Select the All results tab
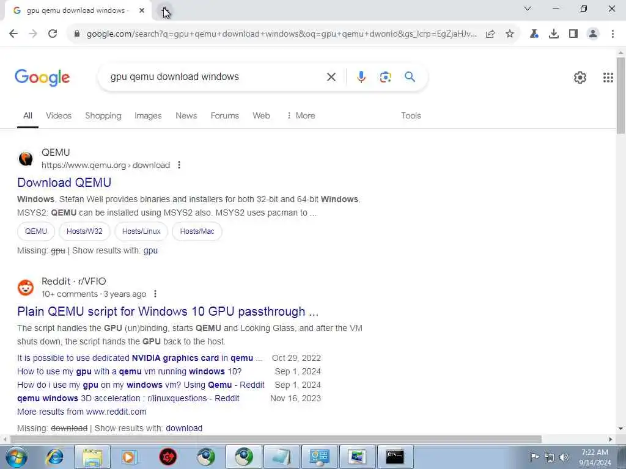Viewport: 626px width, 469px height. (28, 115)
